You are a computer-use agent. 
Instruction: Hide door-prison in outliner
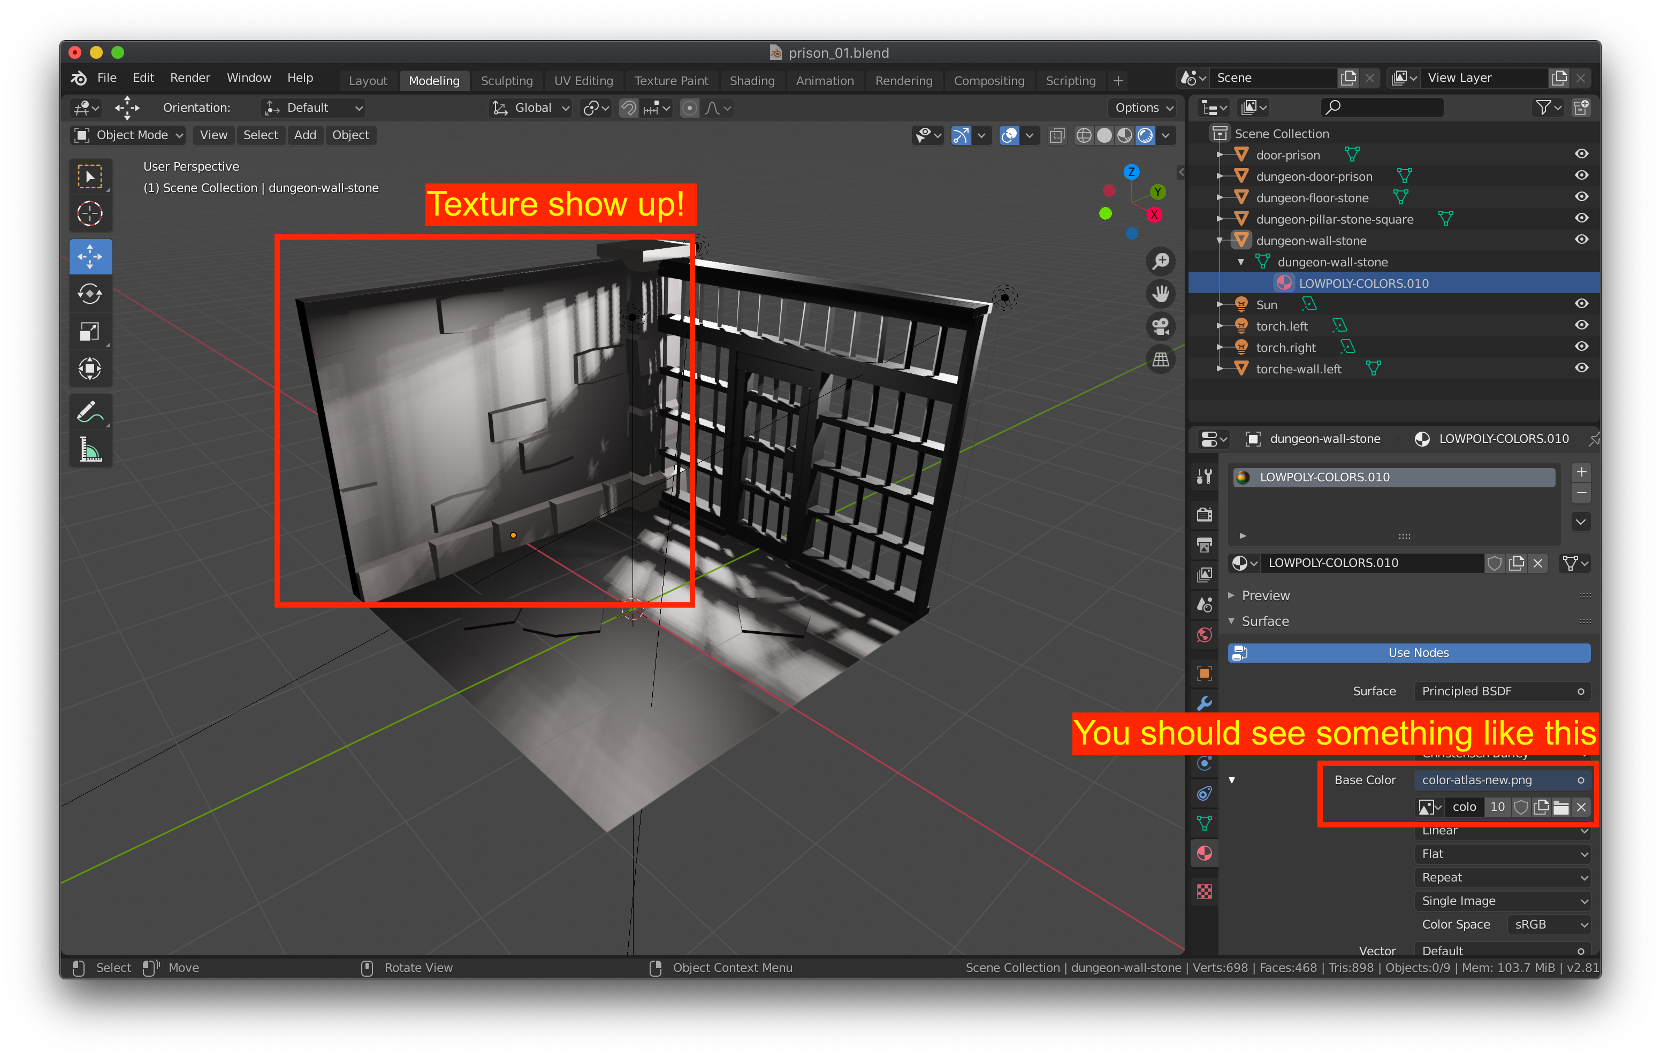1581,154
